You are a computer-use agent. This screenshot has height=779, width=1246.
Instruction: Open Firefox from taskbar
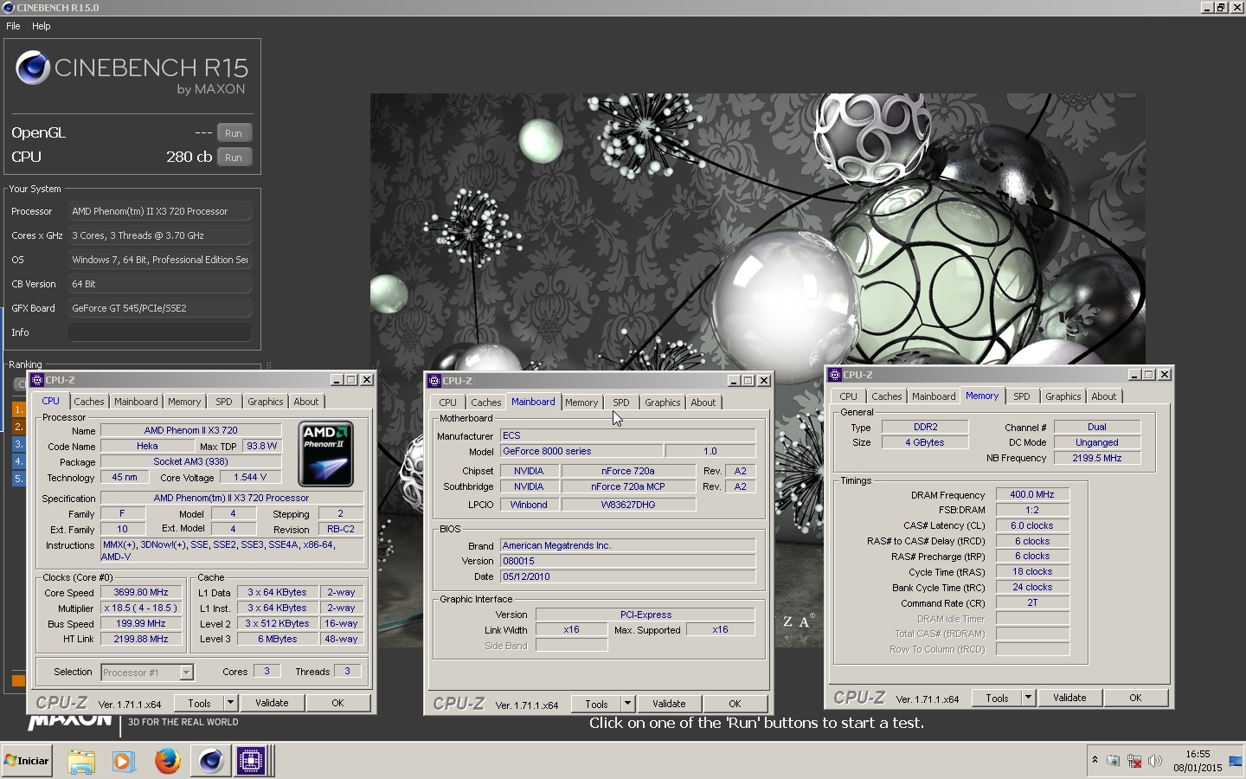tap(167, 762)
